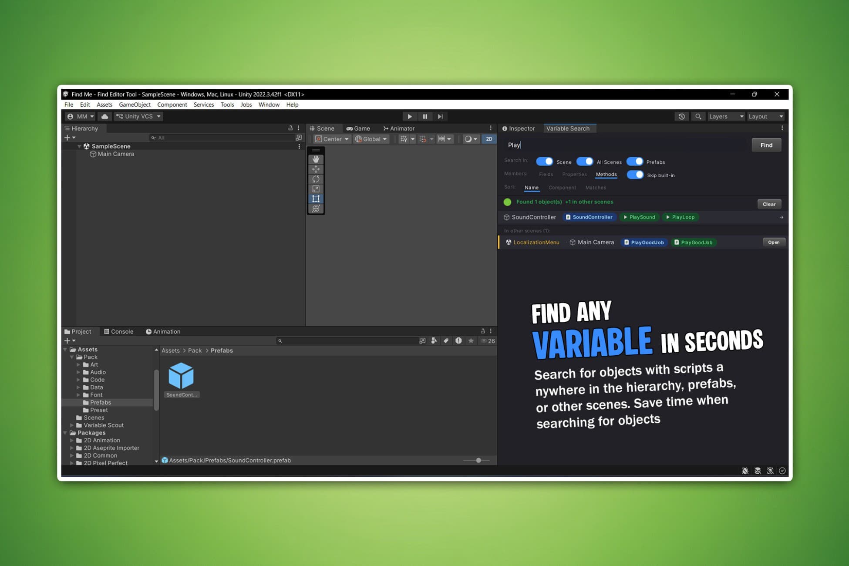Click the Step frame button
The image size is (849, 566).
[x=440, y=116]
